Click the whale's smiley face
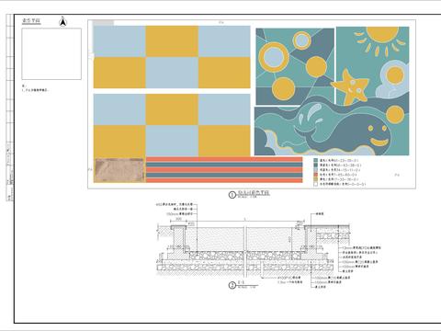 379,135
